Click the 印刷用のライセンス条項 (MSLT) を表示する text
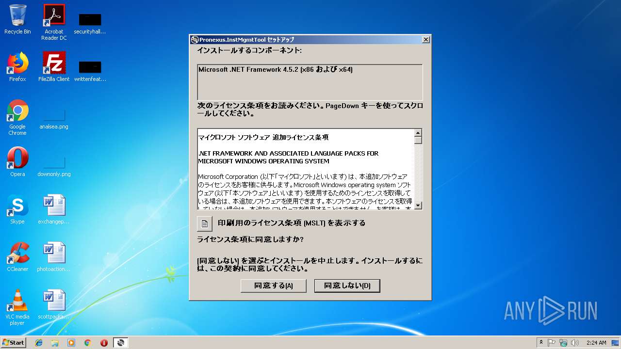 point(292,223)
